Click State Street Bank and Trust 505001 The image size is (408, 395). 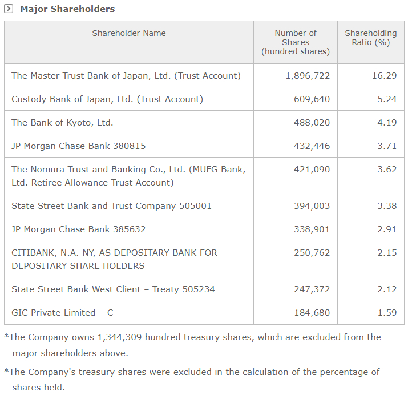click(x=111, y=205)
